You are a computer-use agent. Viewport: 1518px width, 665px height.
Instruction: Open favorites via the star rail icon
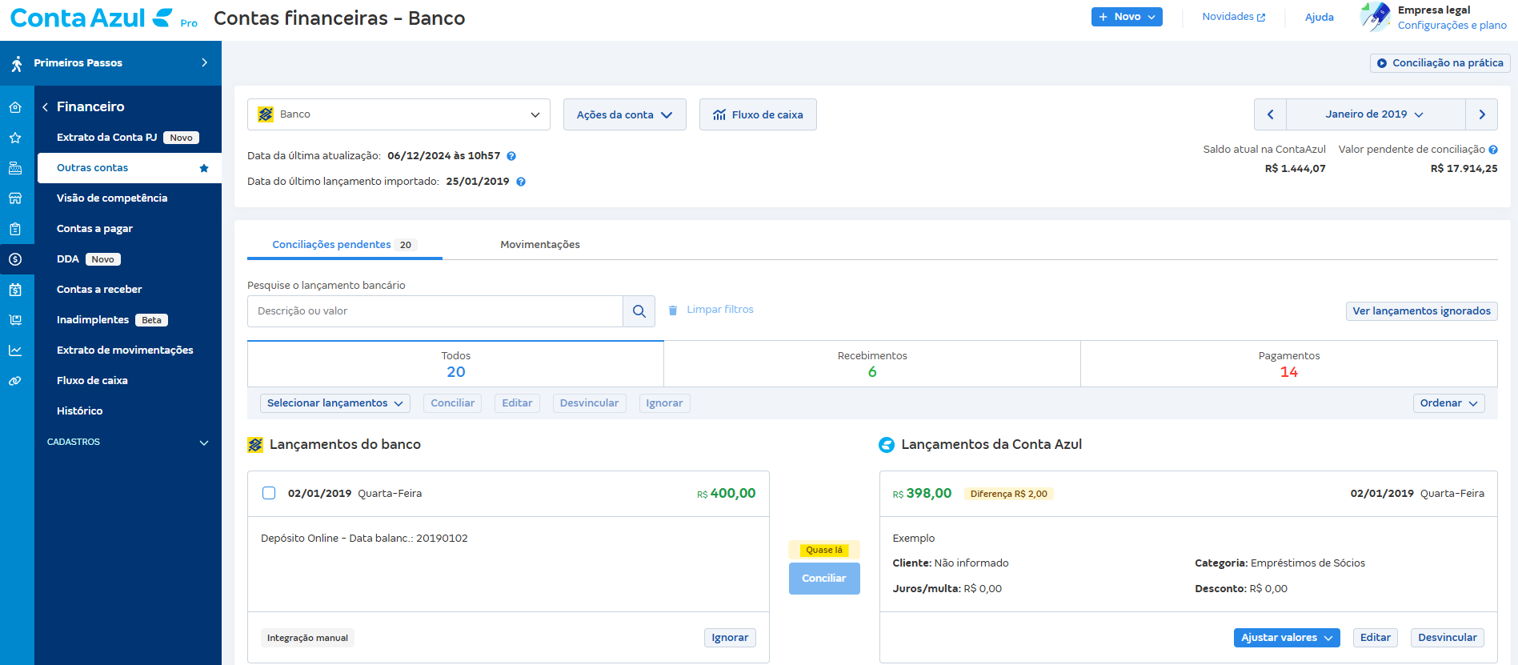click(15, 138)
